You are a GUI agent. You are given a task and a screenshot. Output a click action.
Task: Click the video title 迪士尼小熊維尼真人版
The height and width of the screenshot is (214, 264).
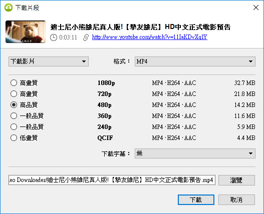(140, 27)
